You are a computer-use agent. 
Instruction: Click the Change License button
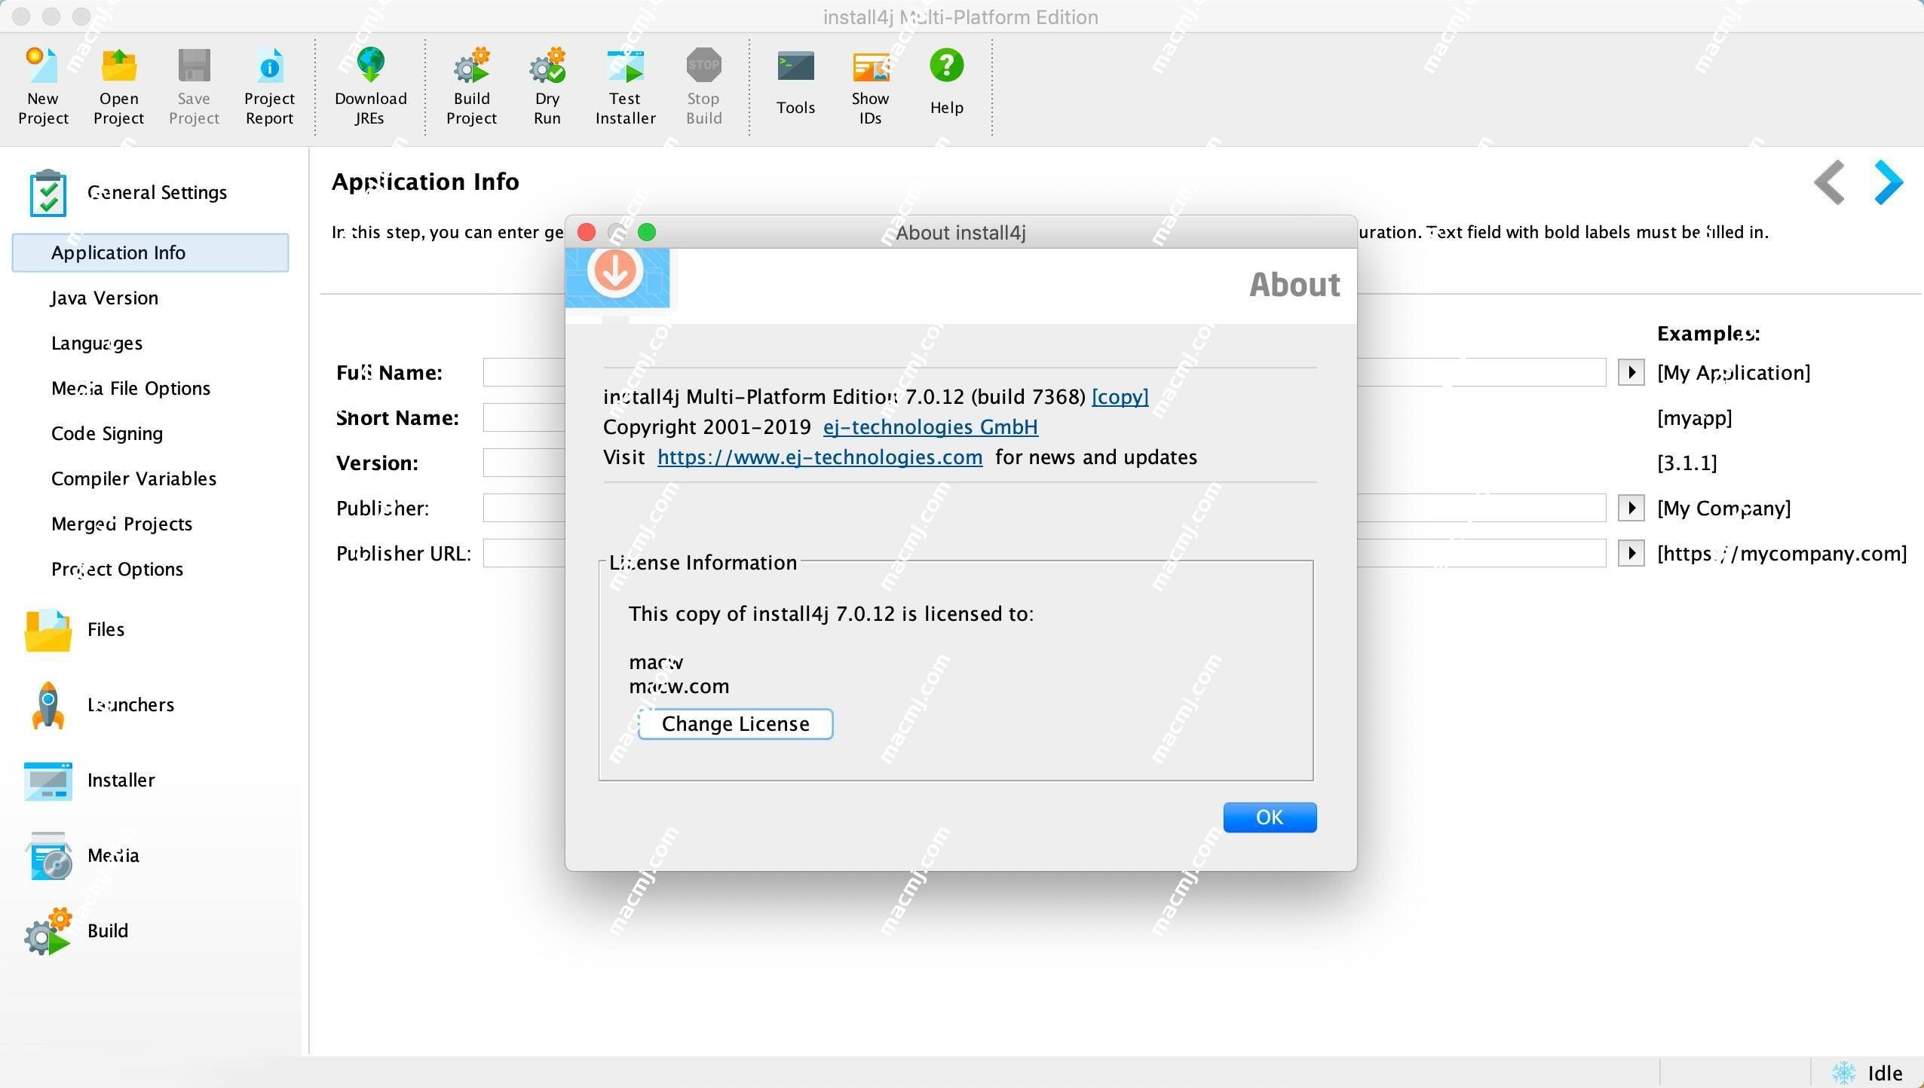tap(736, 724)
